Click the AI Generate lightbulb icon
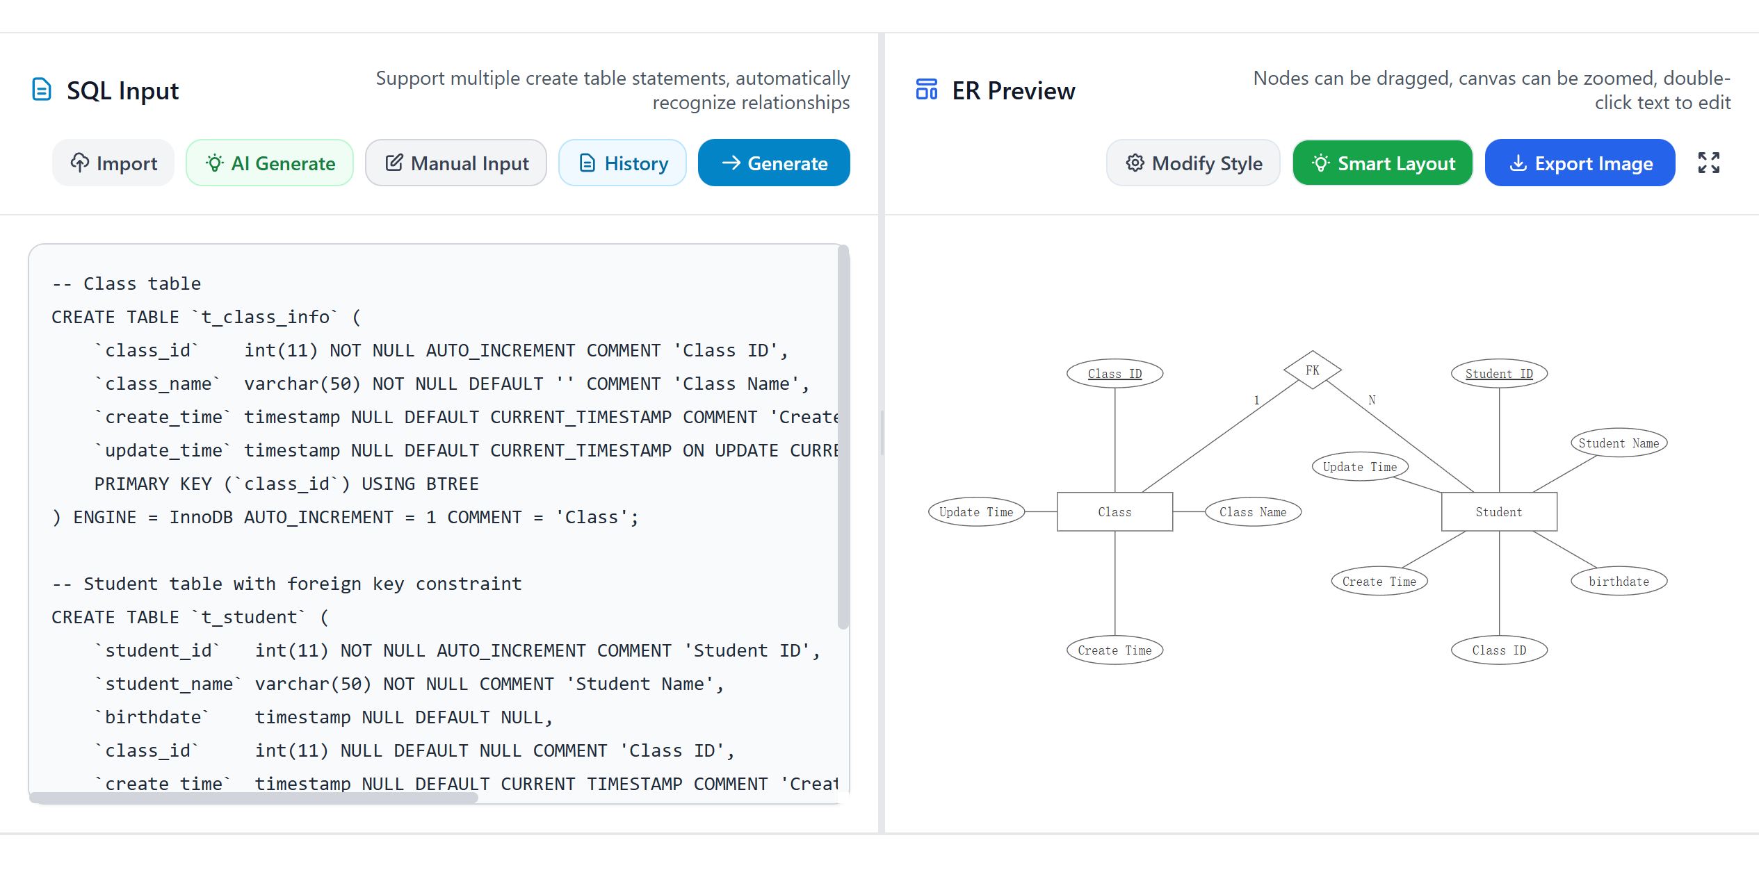1759x888 pixels. point(215,163)
